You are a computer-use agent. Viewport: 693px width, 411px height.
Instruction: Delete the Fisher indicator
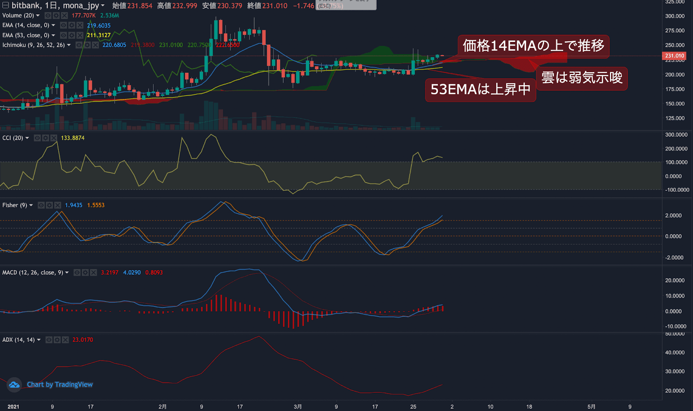(x=57, y=205)
